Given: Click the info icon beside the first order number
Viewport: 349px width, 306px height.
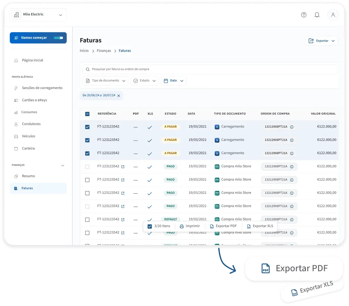Looking at the screenshot, I should tap(292, 127).
